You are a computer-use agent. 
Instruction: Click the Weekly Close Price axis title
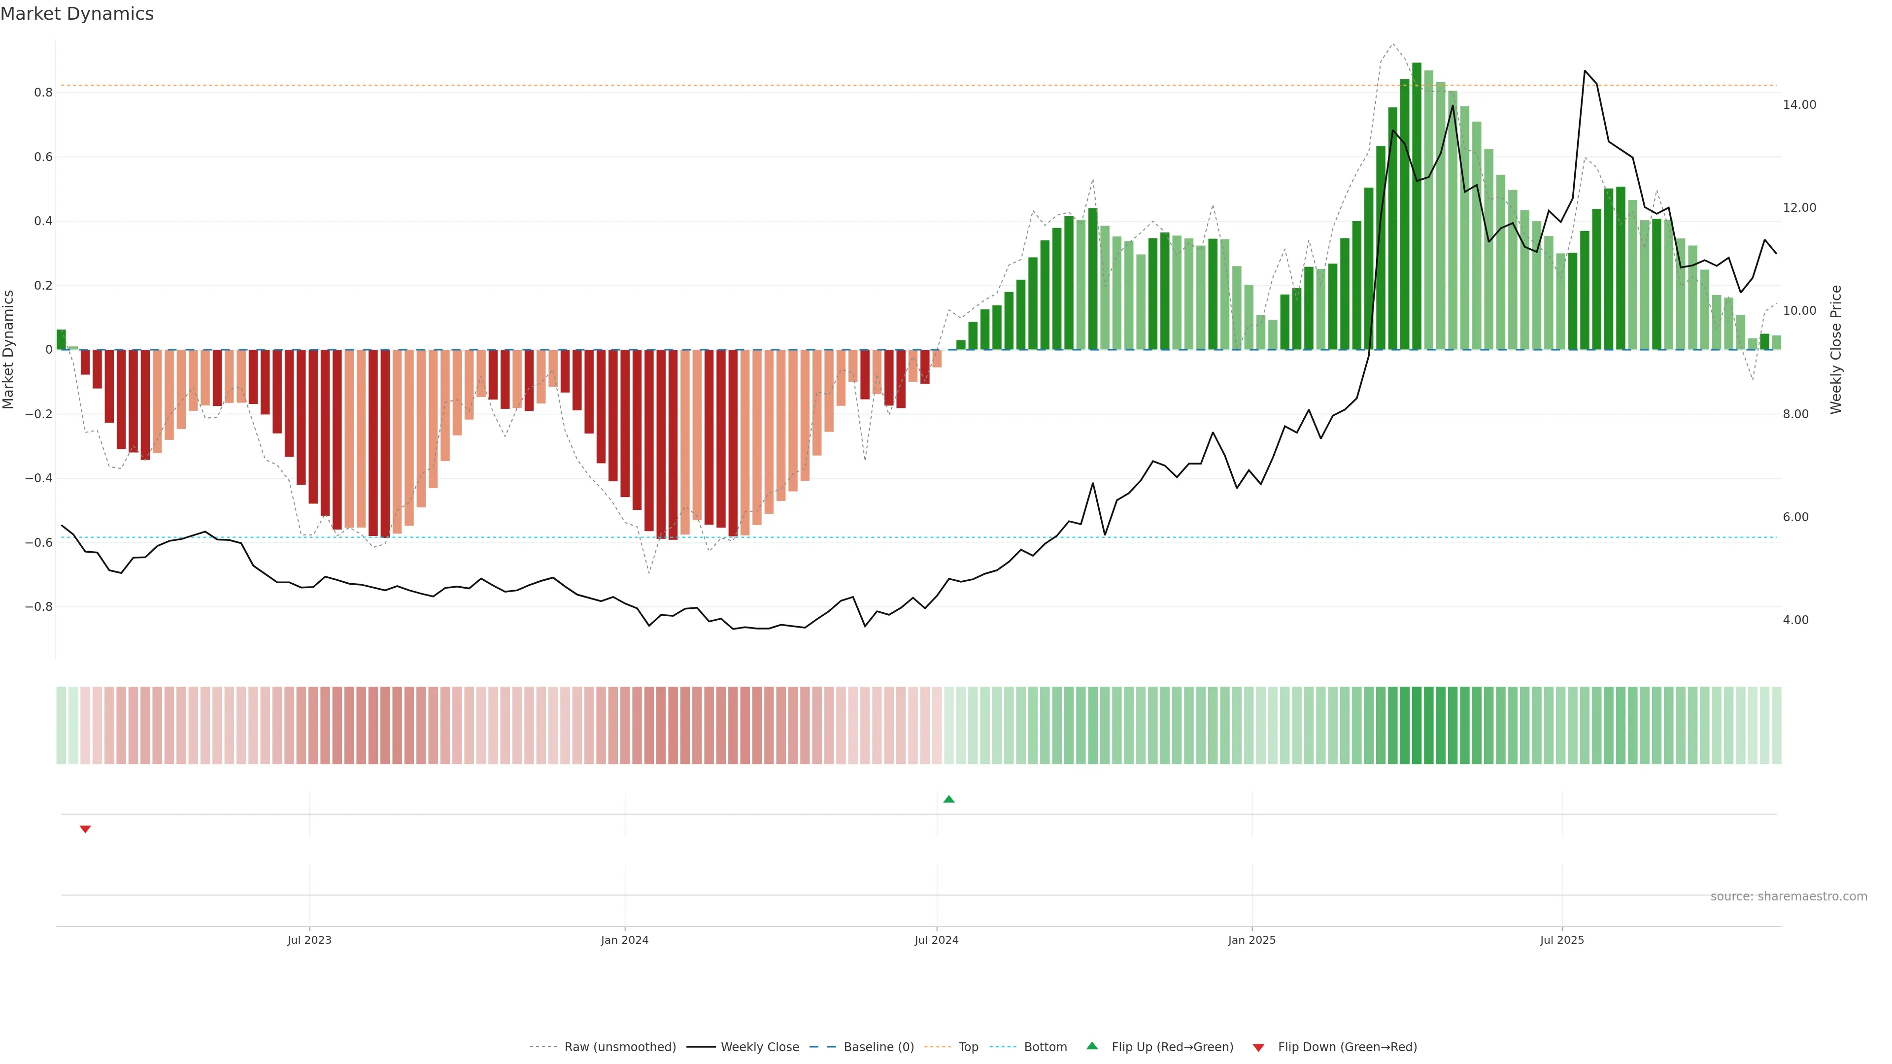[x=1836, y=350]
